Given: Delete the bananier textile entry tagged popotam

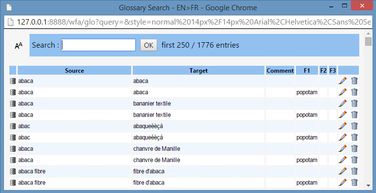Looking at the screenshot, I should tap(354, 114).
